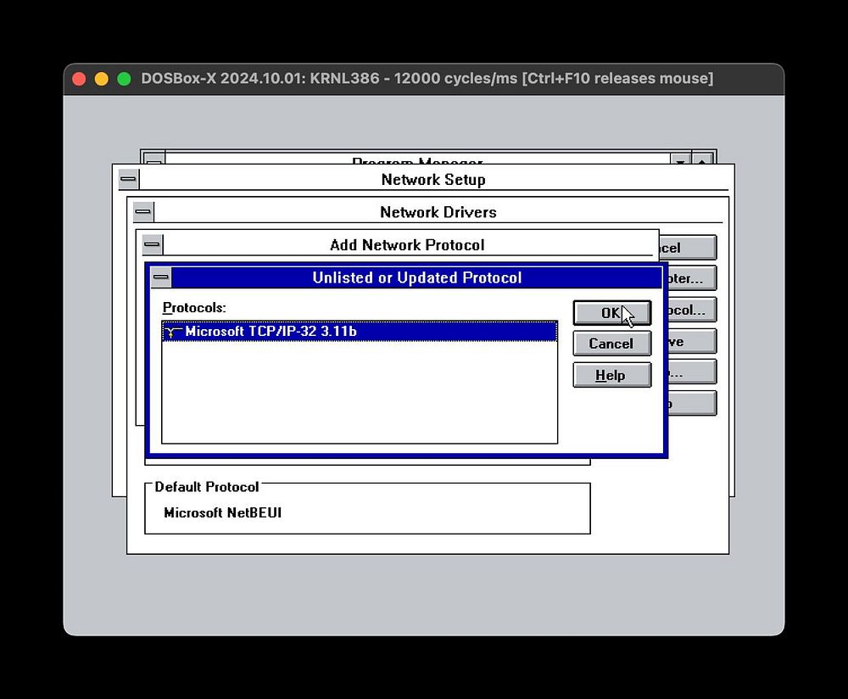Open Help in the protocol dialog
848x699 pixels.
tap(611, 375)
